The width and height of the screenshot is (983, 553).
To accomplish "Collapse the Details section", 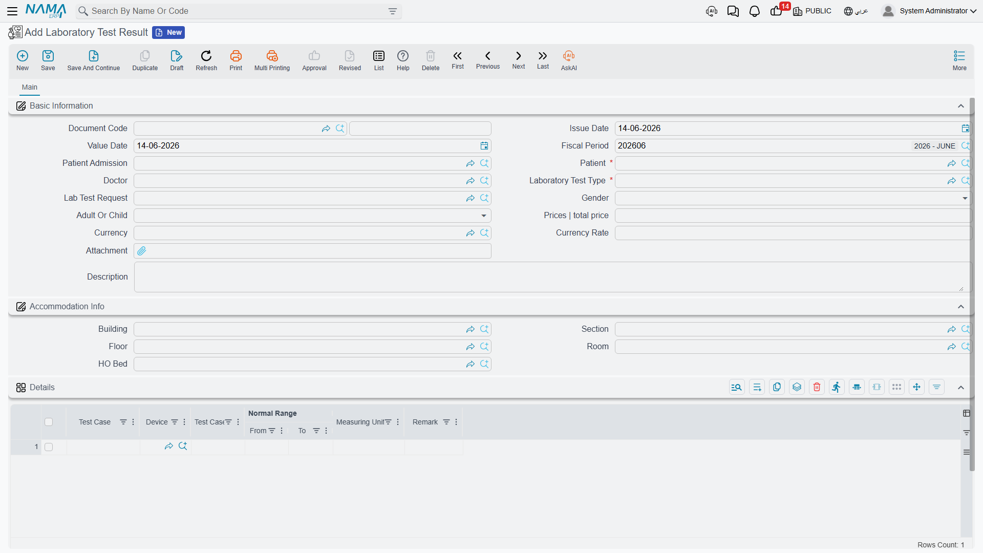I will [961, 388].
